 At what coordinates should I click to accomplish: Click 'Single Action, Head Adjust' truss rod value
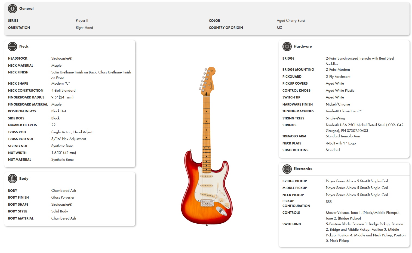[x=72, y=132]
